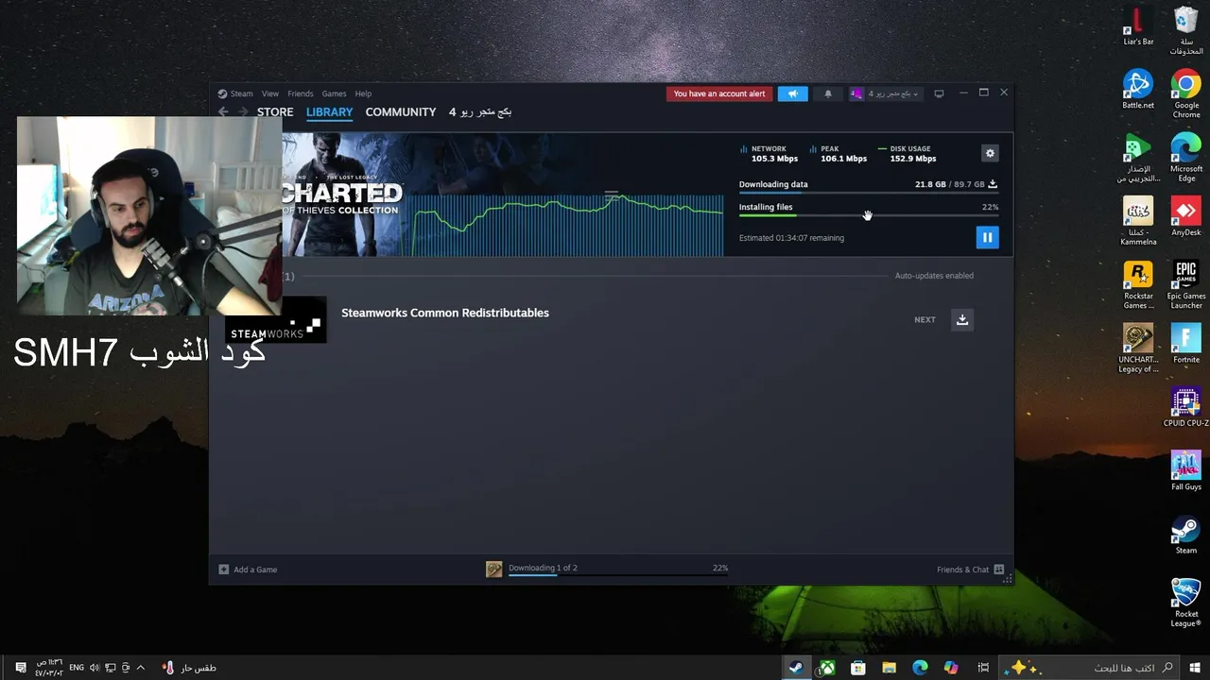Click Auto-updates enabled label
Viewport: 1210px width, 680px height.
click(934, 276)
